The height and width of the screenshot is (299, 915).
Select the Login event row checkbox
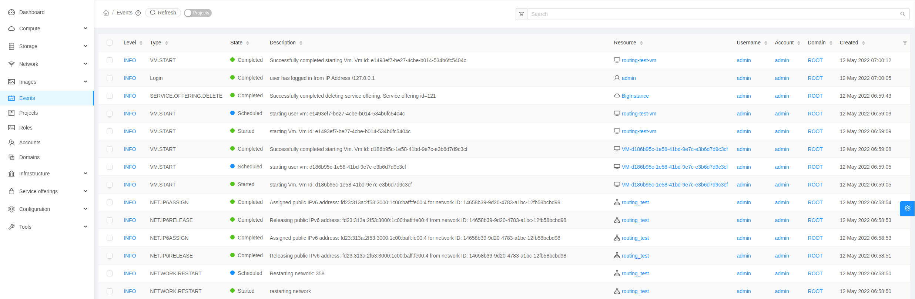point(110,78)
